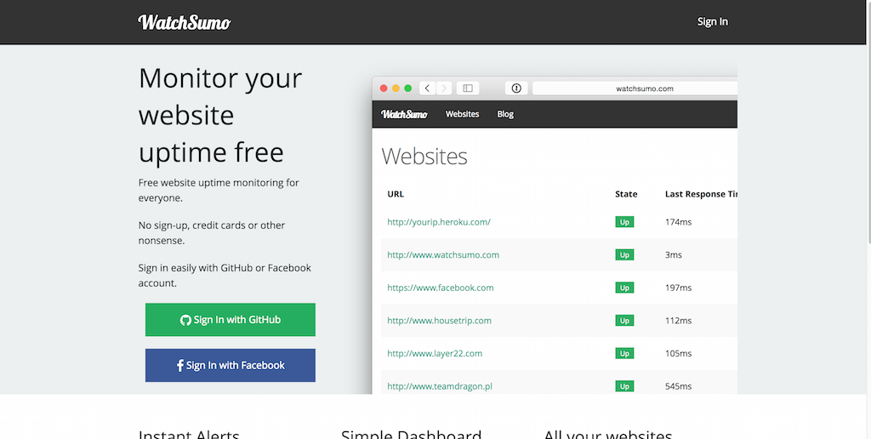Click the URL column header
The image size is (871, 439).
click(x=396, y=194)
